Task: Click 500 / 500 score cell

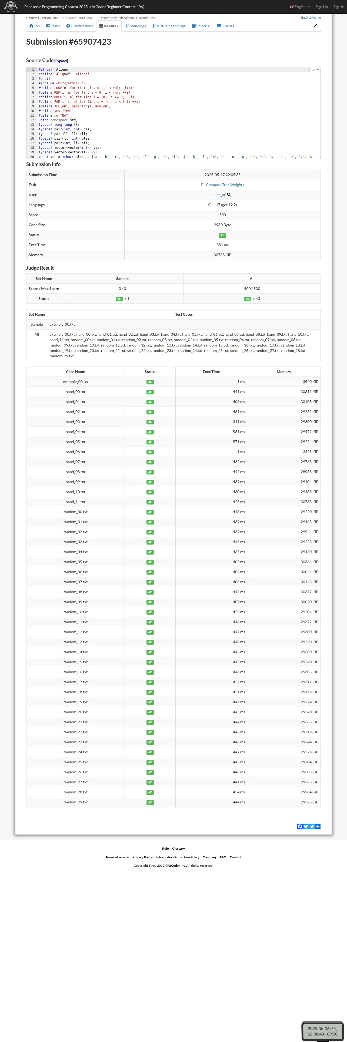Action: click(252, 289)
